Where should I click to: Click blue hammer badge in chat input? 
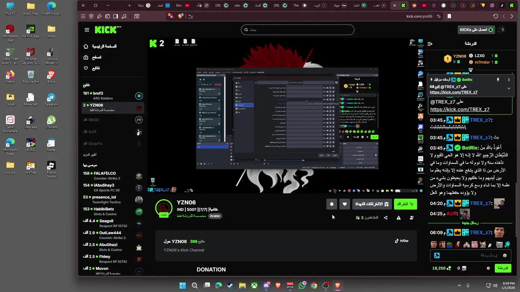pos(437,255)
